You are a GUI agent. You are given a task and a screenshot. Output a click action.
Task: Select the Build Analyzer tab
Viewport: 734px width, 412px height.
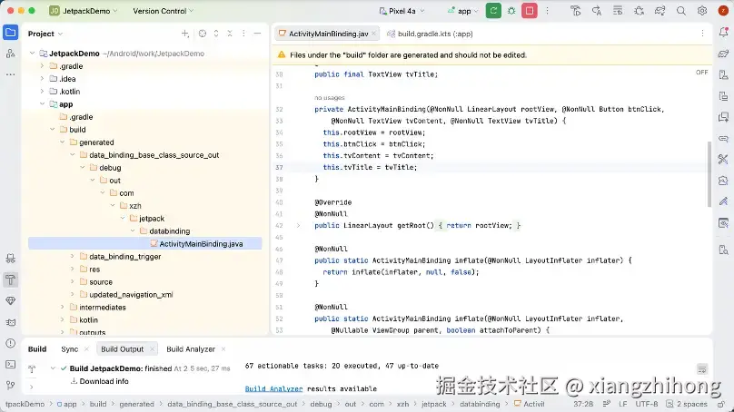pos(191,349)
